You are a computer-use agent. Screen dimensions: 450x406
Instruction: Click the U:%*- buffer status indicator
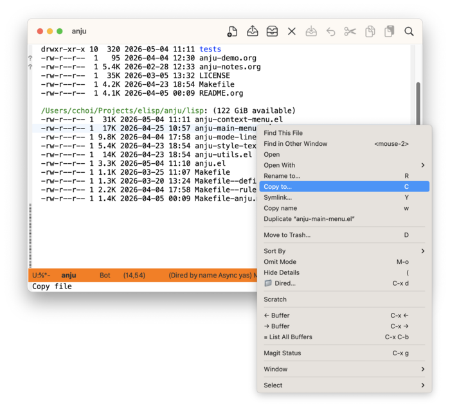[41, 275]
